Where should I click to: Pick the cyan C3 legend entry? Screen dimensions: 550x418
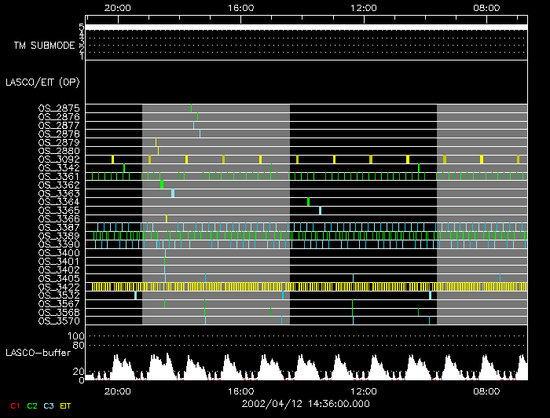49,405
